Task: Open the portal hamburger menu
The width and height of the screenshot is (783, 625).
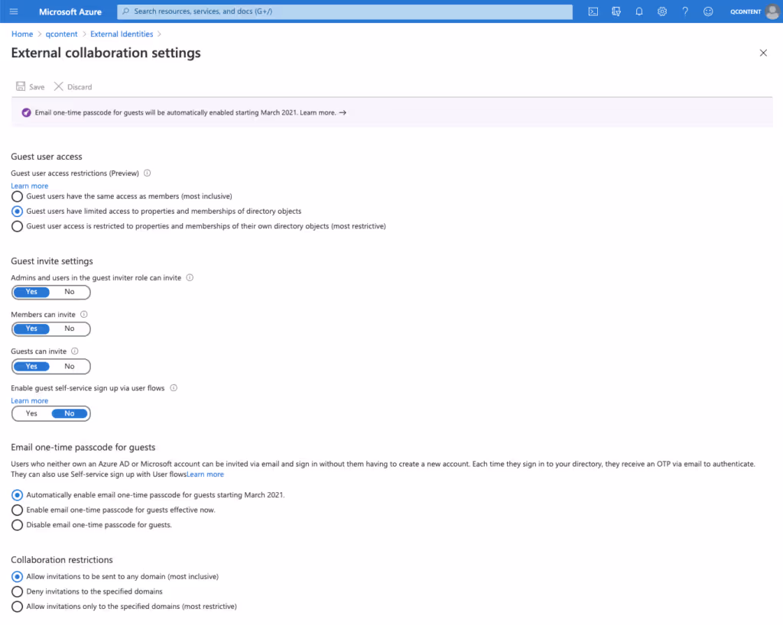Action: coord(13,11)
